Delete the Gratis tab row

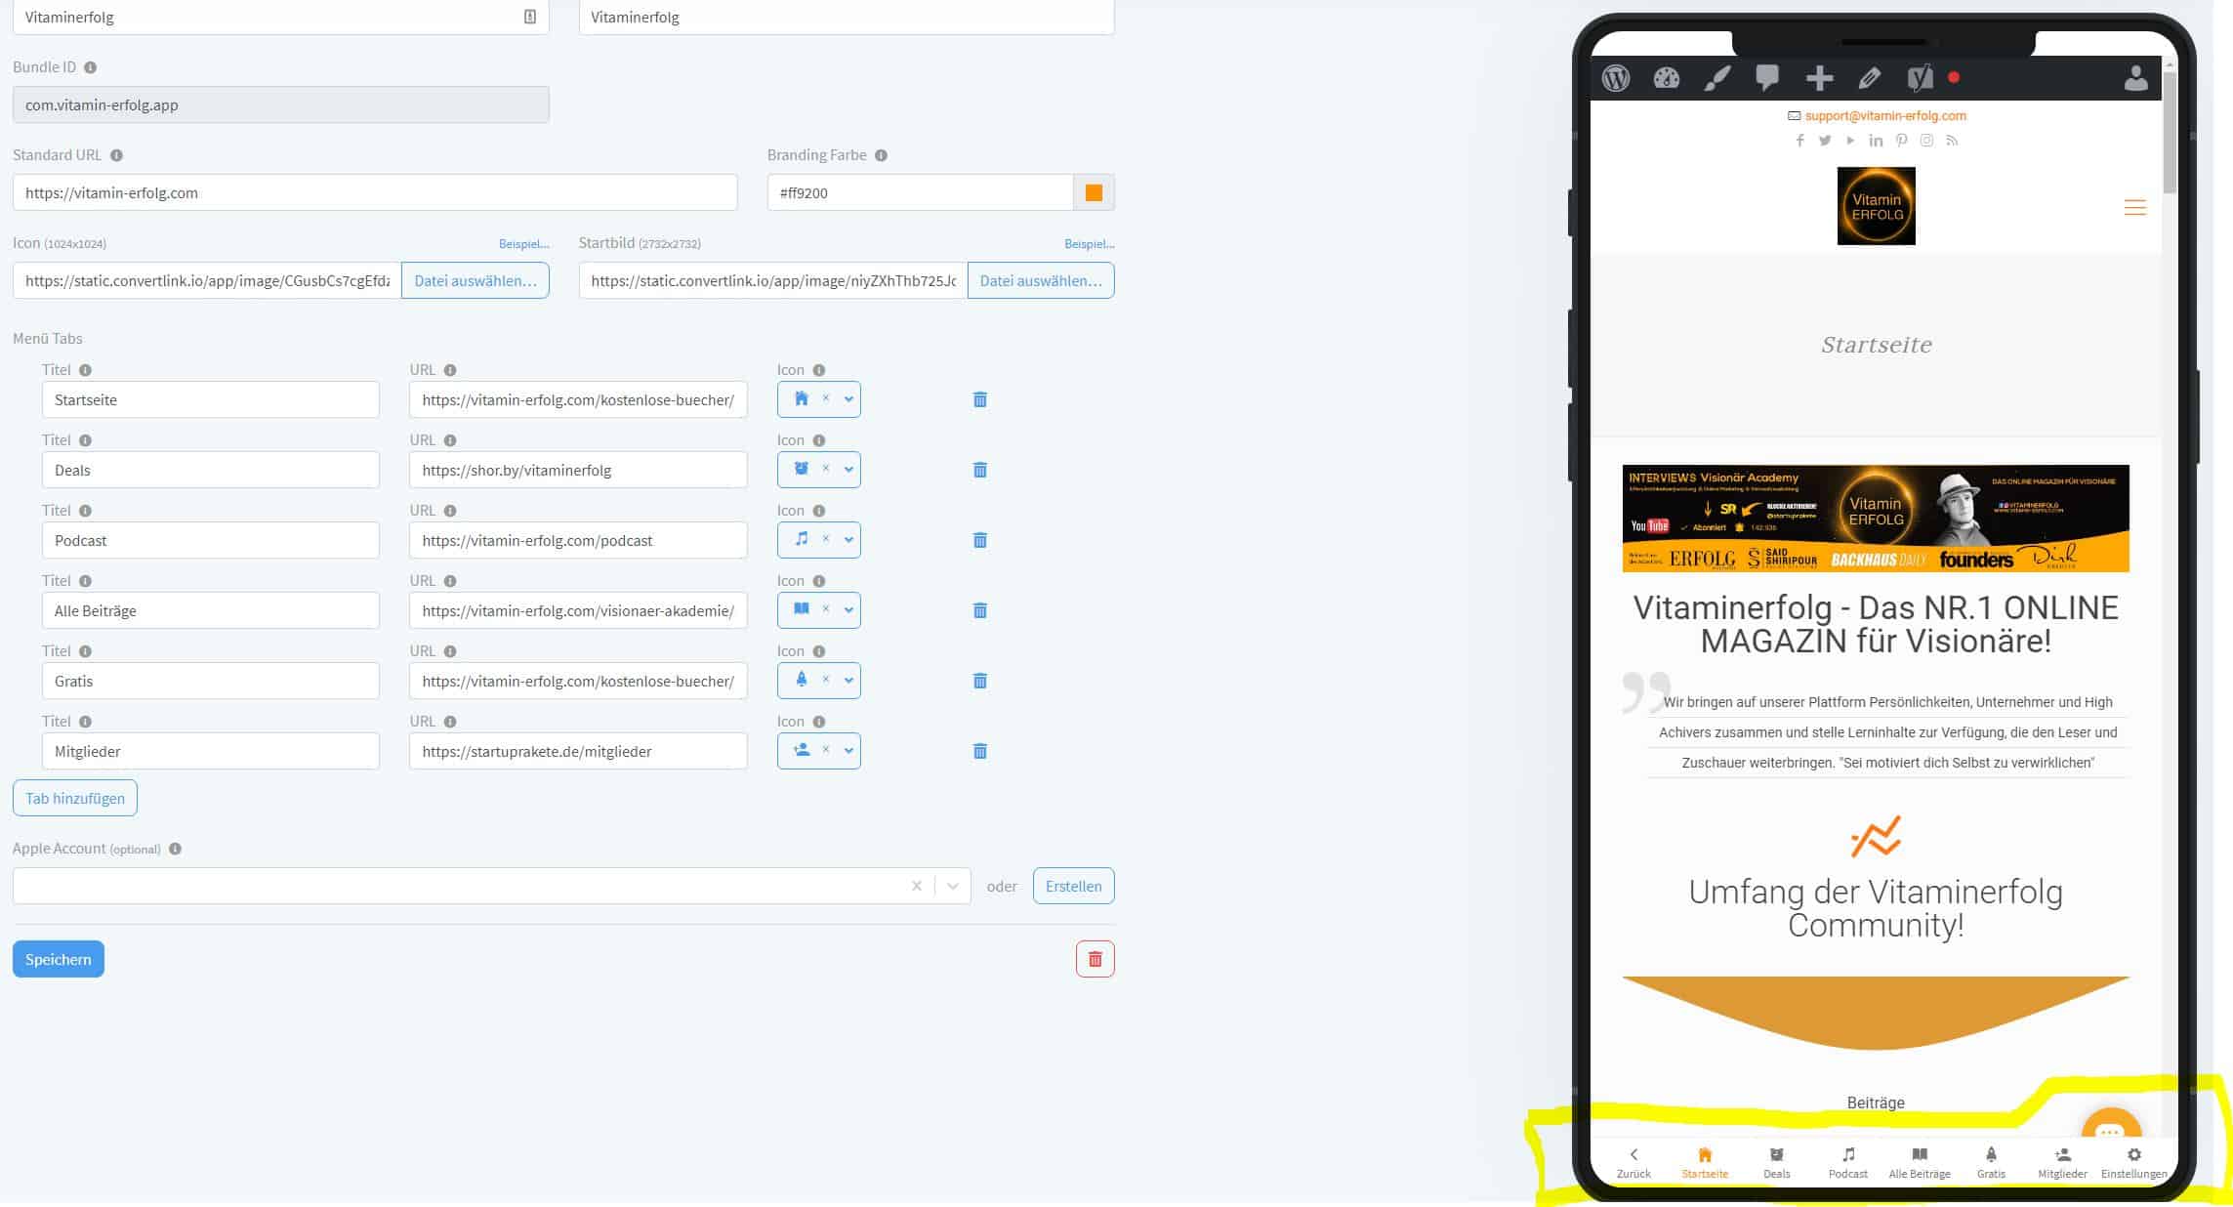(x=980, y=681)
